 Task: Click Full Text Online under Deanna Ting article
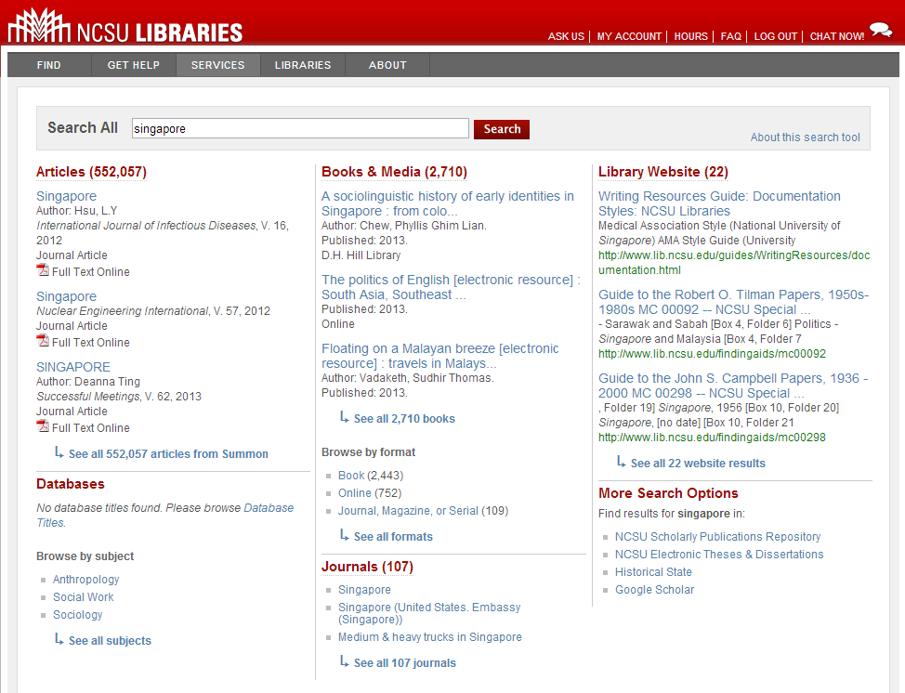(x=91, y=428)
